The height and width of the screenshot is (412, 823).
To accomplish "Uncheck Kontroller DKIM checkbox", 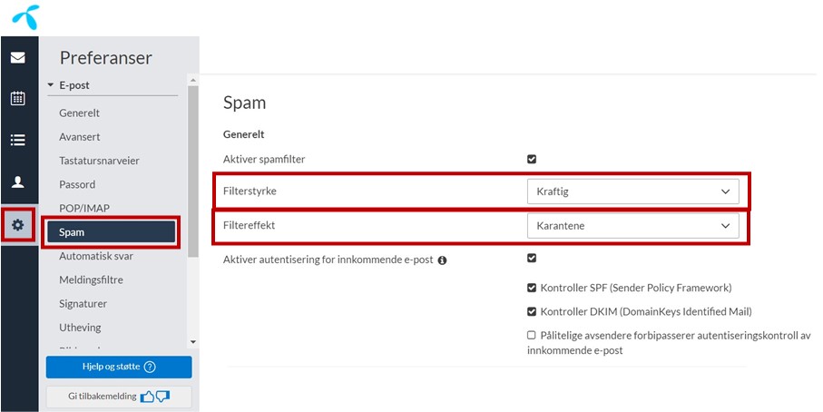I will (x=532, y=311).
